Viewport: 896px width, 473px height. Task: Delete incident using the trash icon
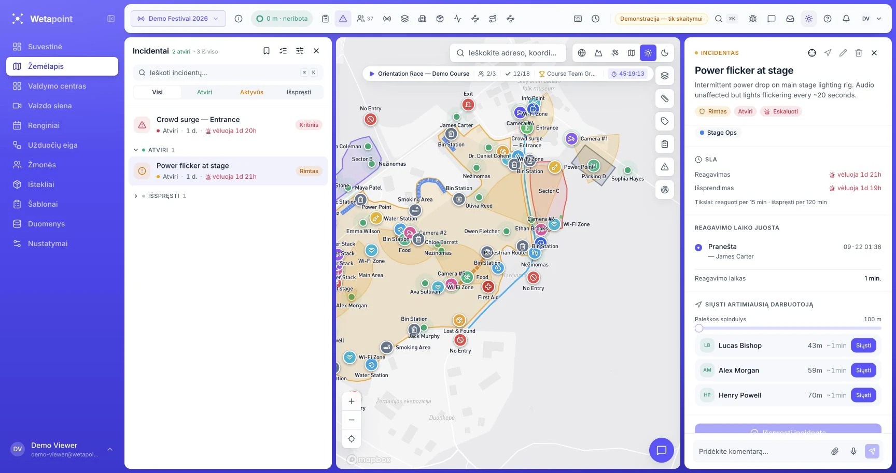click(x=859, y=53)
